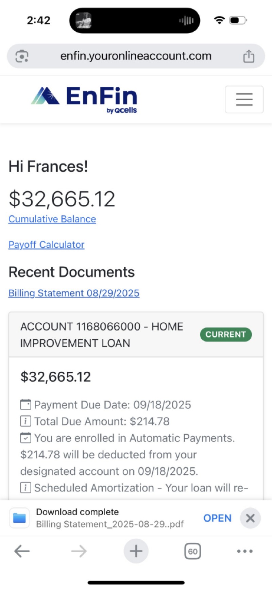This screenshot has height=590, width=272.
Task: Tap info icon beside Scheduled Amortization
Action: pyautogui.click(x=26, y=488)
